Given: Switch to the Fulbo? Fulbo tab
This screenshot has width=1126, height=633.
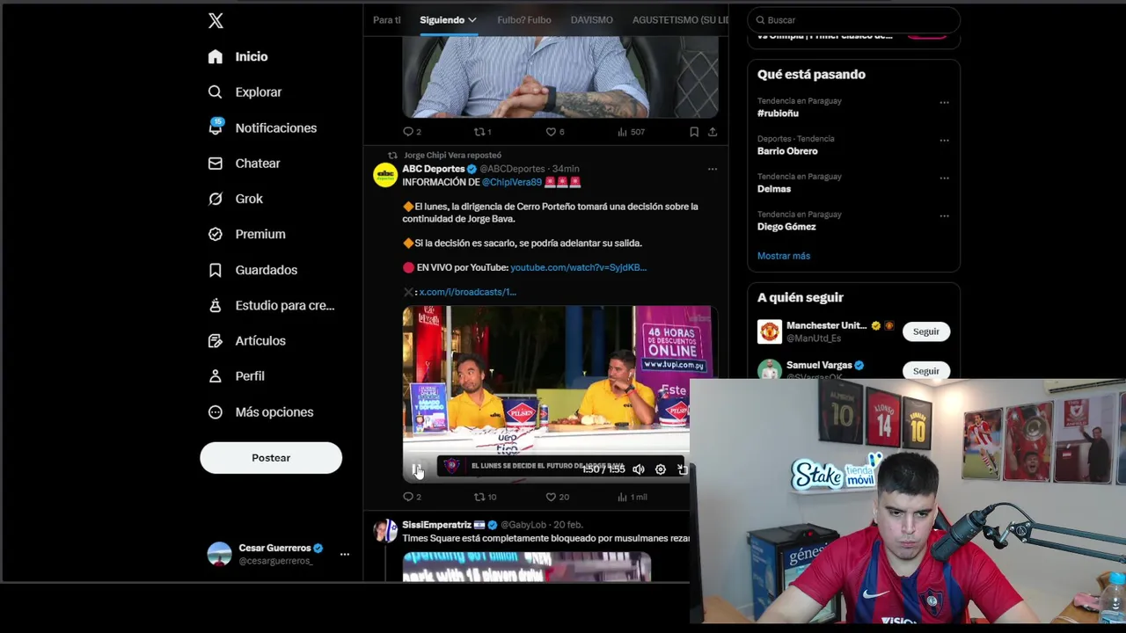Looking at the screenshot, I should (524, 20).
